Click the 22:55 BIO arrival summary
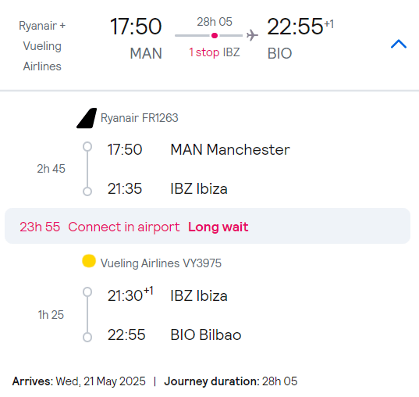Image resolution: width=419 pixels, height=397 pixels. (x=300, y=38)
